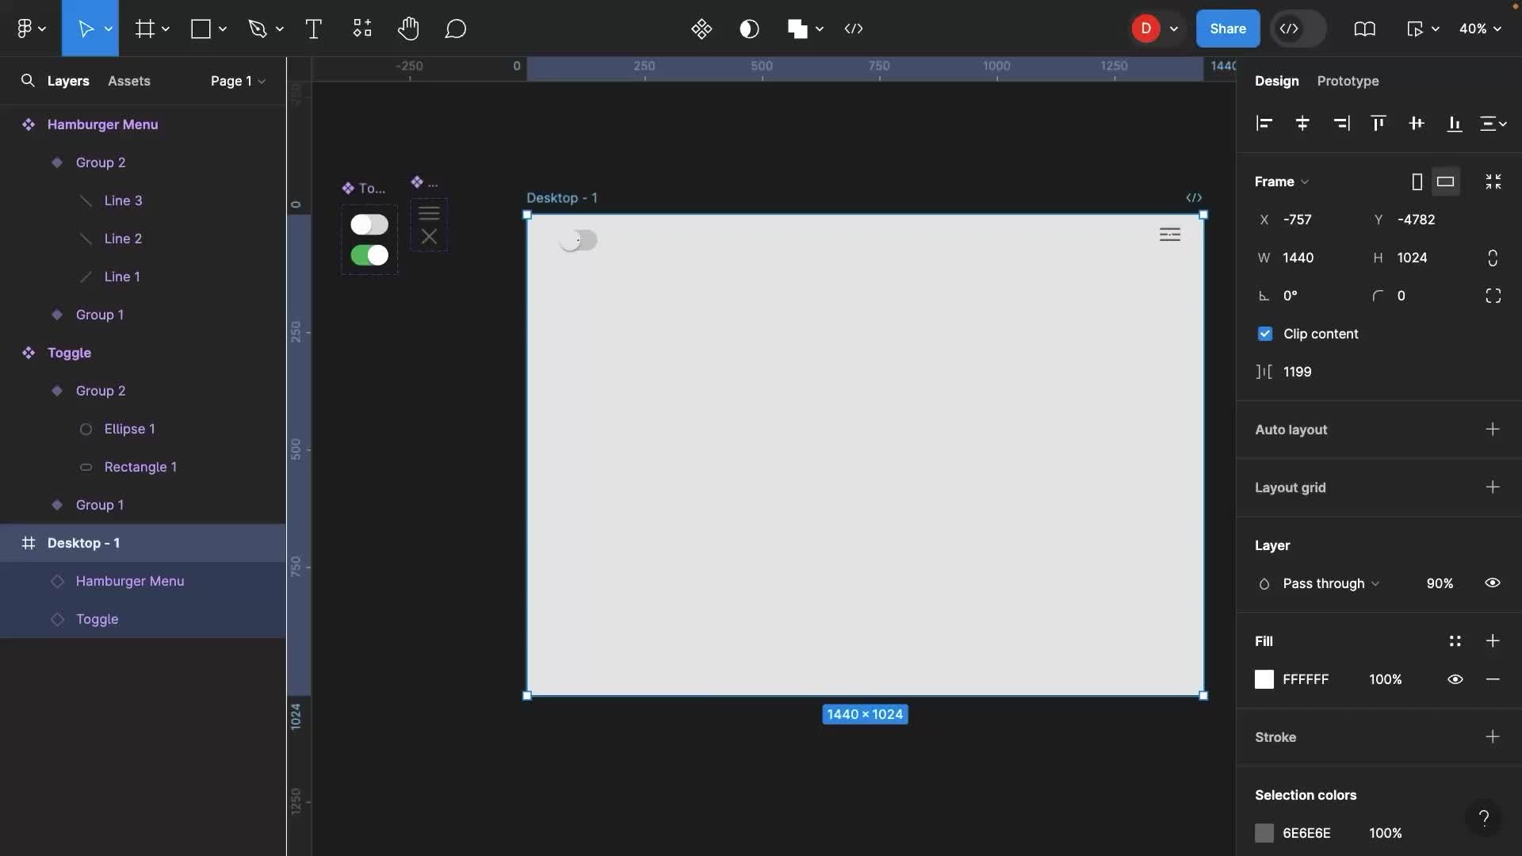Viewport: 1522px width, 856px height.
Task: Click Align left icon
Action: point(1264,123)
